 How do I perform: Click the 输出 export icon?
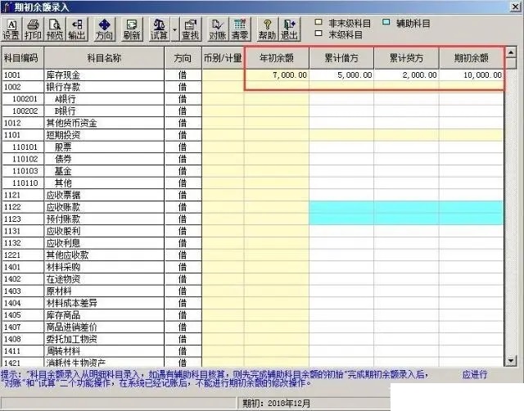(77, 29)
